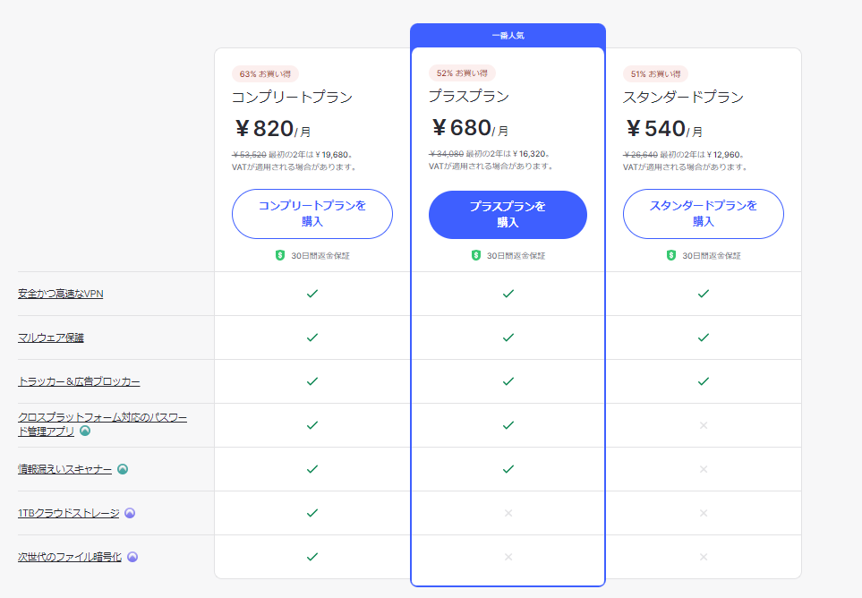862x598 pixels.
Task: Click the NordLocker icon beside 1TBクラウドストレージ
Action: pos(129,513)
